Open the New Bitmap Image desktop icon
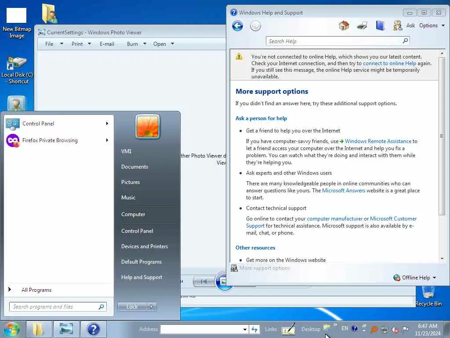The height and width of the screenshot is (338, 450). pos(16,23)
